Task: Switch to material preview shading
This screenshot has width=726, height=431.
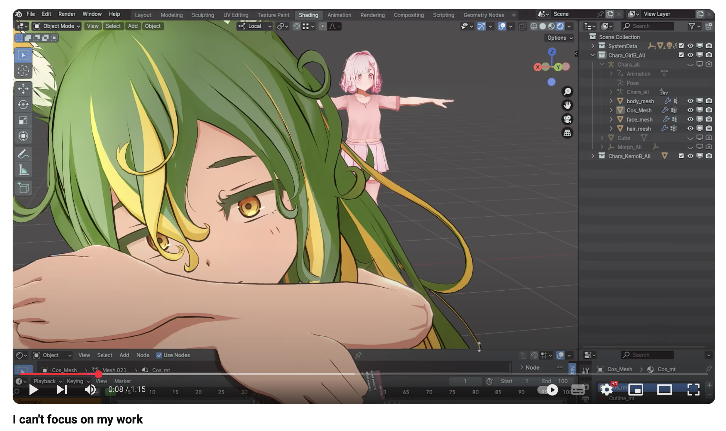Action: click(551, 26)
